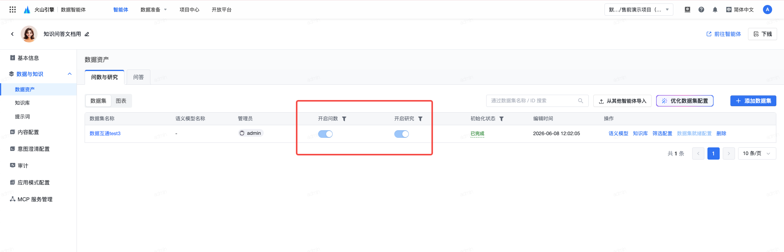Open the help question mark icon
The image size is (784, 252).
(x=701, y=10)
